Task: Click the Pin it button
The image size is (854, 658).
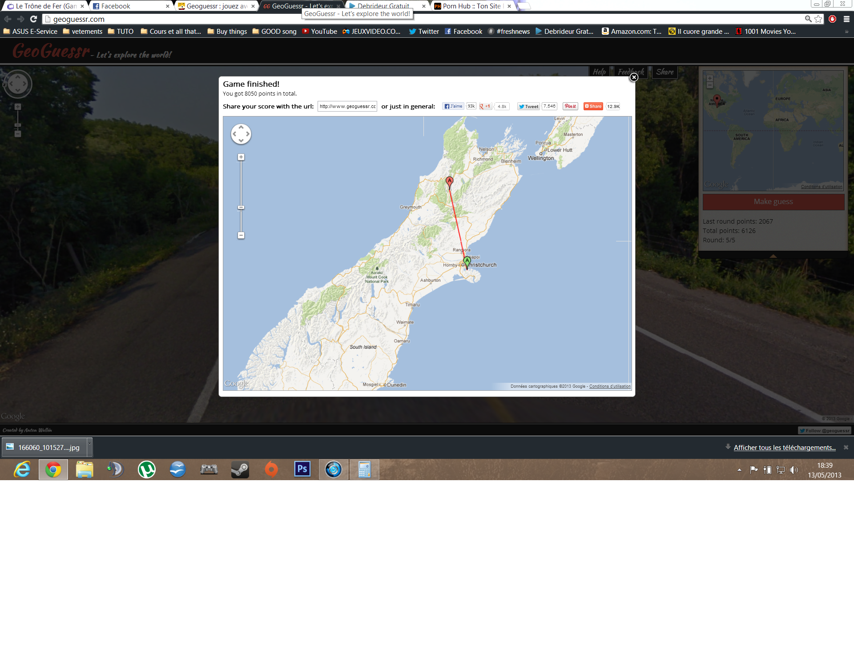Action: [x=570, y=106]
